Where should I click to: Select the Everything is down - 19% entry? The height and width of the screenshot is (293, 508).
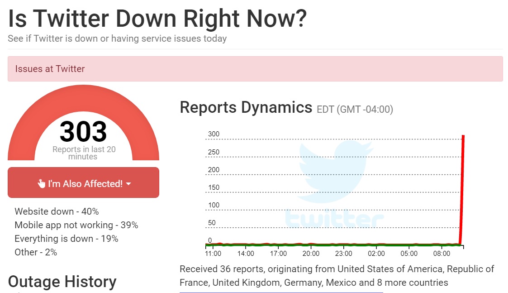[x=66, y=239]
